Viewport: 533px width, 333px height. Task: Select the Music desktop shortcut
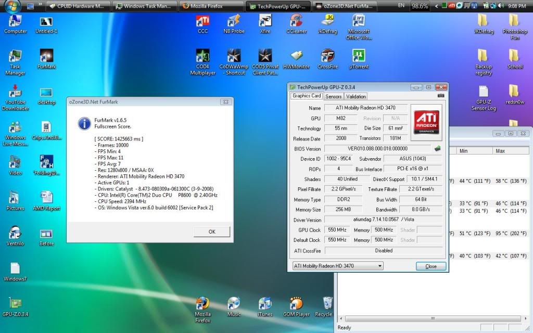click(x=234, y=306)
